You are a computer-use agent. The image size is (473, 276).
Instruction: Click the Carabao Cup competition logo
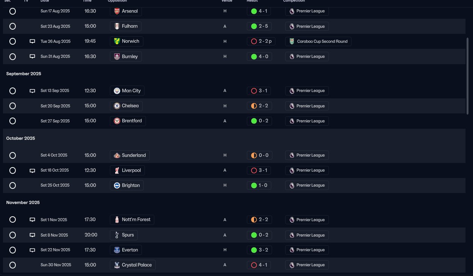(292, 41)
